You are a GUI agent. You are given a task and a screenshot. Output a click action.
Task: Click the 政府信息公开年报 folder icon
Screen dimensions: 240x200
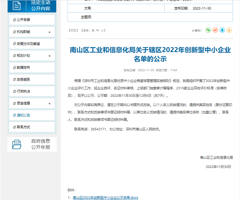[17, 144]
